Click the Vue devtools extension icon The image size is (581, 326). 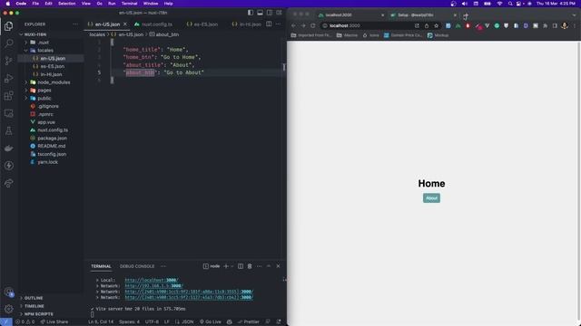[487, 26]
